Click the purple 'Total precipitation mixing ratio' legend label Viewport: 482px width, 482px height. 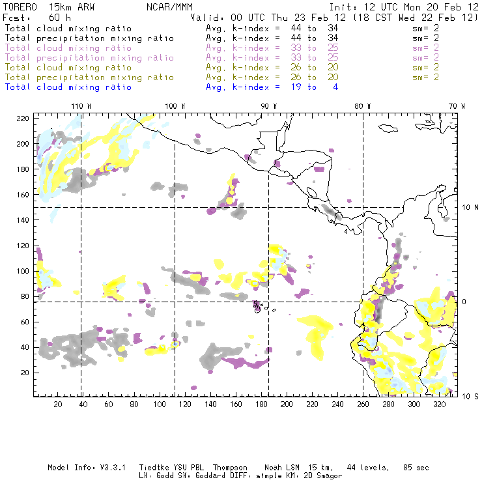click(89, 58)
